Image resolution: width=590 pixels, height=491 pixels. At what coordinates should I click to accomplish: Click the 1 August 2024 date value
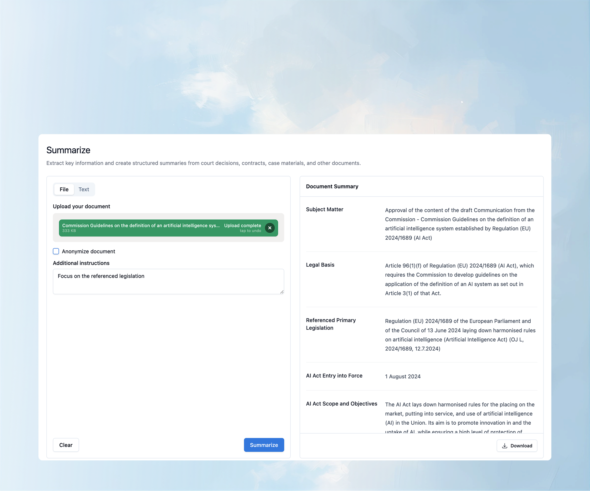click(x=402, y=377)
